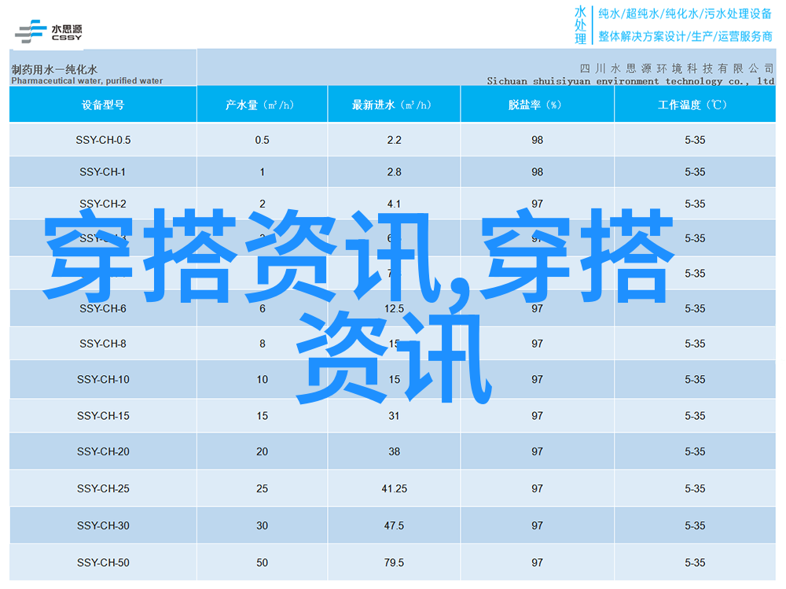Image resolution: width=786 pixels, height=589 pixels.
Task: Click the 工作温度 column header
Action: (x=694, y=105)
